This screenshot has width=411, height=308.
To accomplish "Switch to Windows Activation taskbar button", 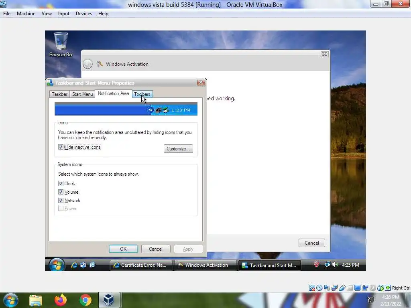I will pyautogui.click(x=206, y=265).
